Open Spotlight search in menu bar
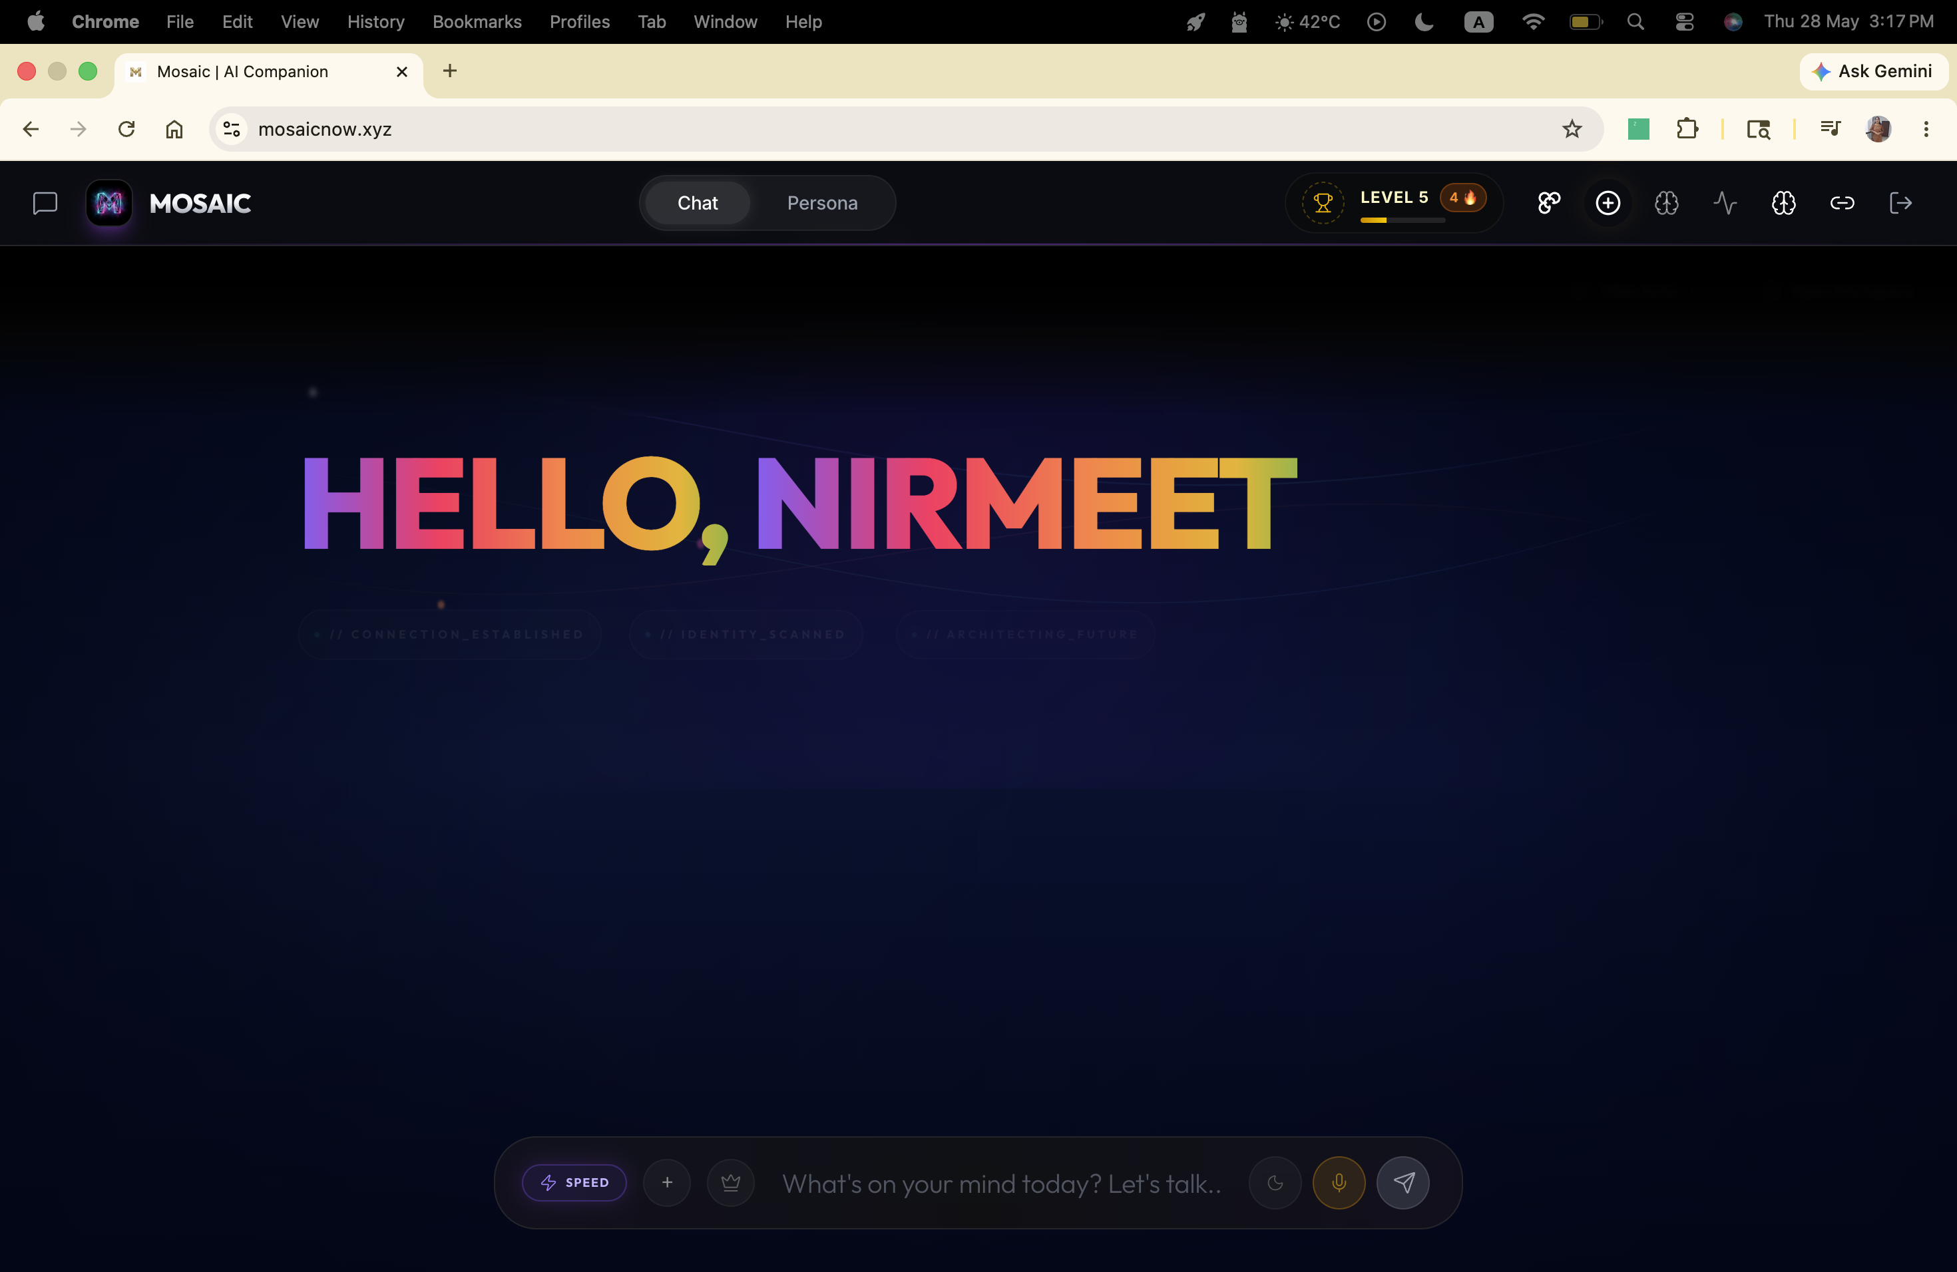Screen dimensions: 1957x1272 (x=1635, y=21)
